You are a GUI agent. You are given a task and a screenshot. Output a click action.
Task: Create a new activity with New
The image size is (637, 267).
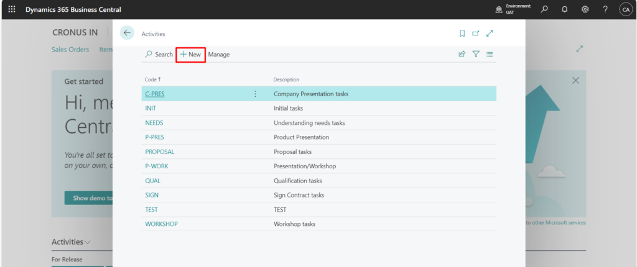[x=191, y=55]
